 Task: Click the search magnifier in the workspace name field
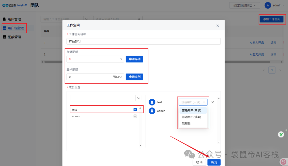tap(86, 19)
